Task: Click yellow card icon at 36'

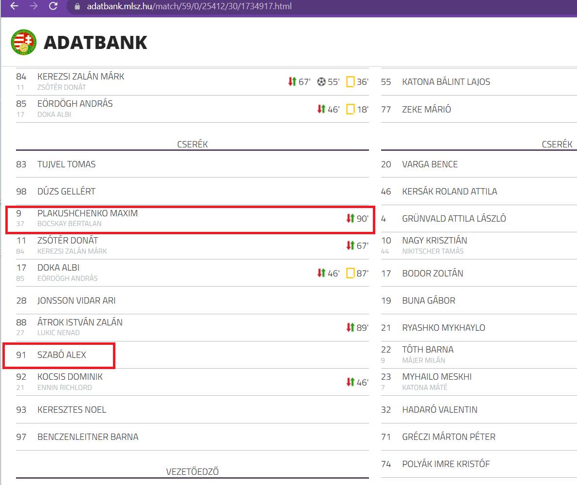Action: 350,81
